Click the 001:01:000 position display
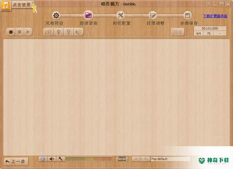 coord(210,28)
